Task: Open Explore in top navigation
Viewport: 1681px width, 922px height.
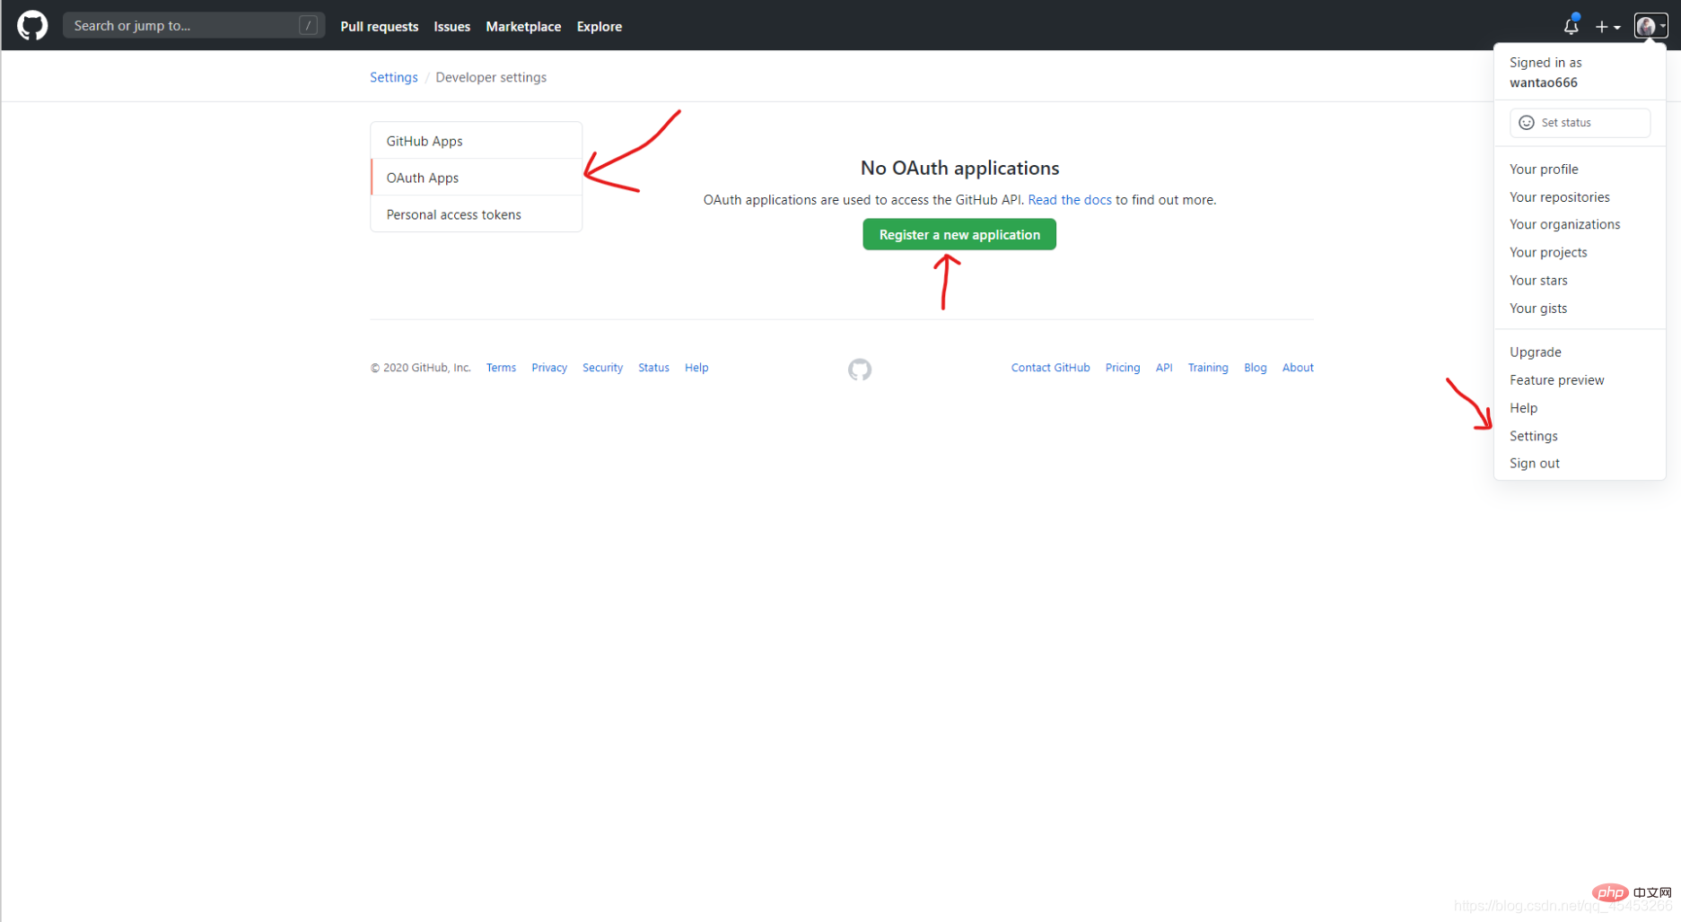Action: (x=600, y=27)
